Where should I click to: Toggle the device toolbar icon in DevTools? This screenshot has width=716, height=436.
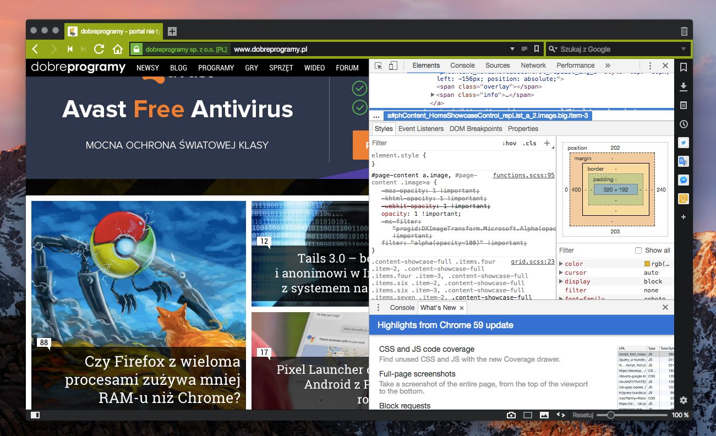393,66
